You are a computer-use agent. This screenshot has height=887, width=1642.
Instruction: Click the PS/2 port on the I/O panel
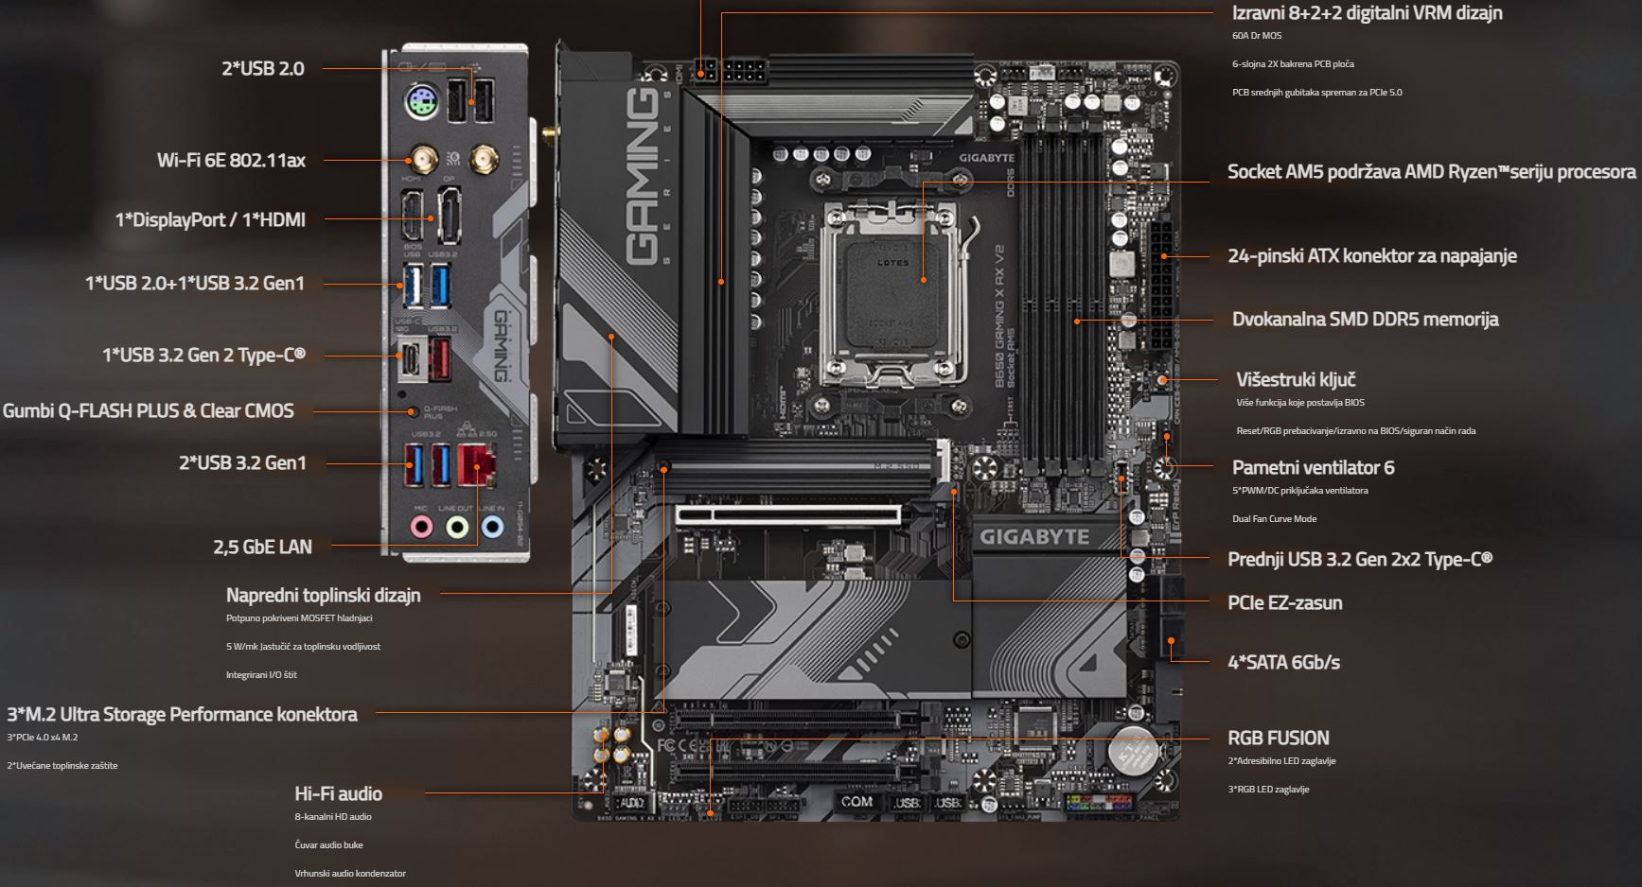(419, 103)
